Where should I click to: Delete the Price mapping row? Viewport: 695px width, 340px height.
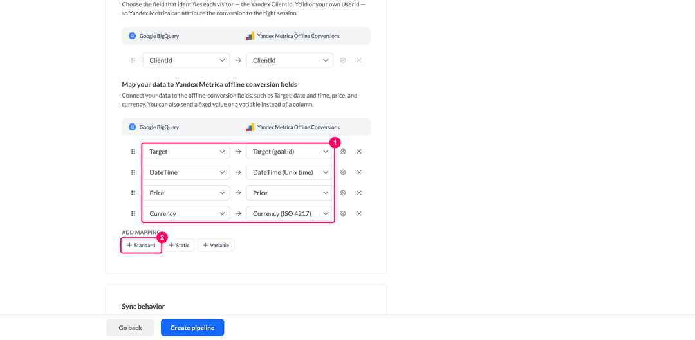pyautogui.click(x=359, y=193)
